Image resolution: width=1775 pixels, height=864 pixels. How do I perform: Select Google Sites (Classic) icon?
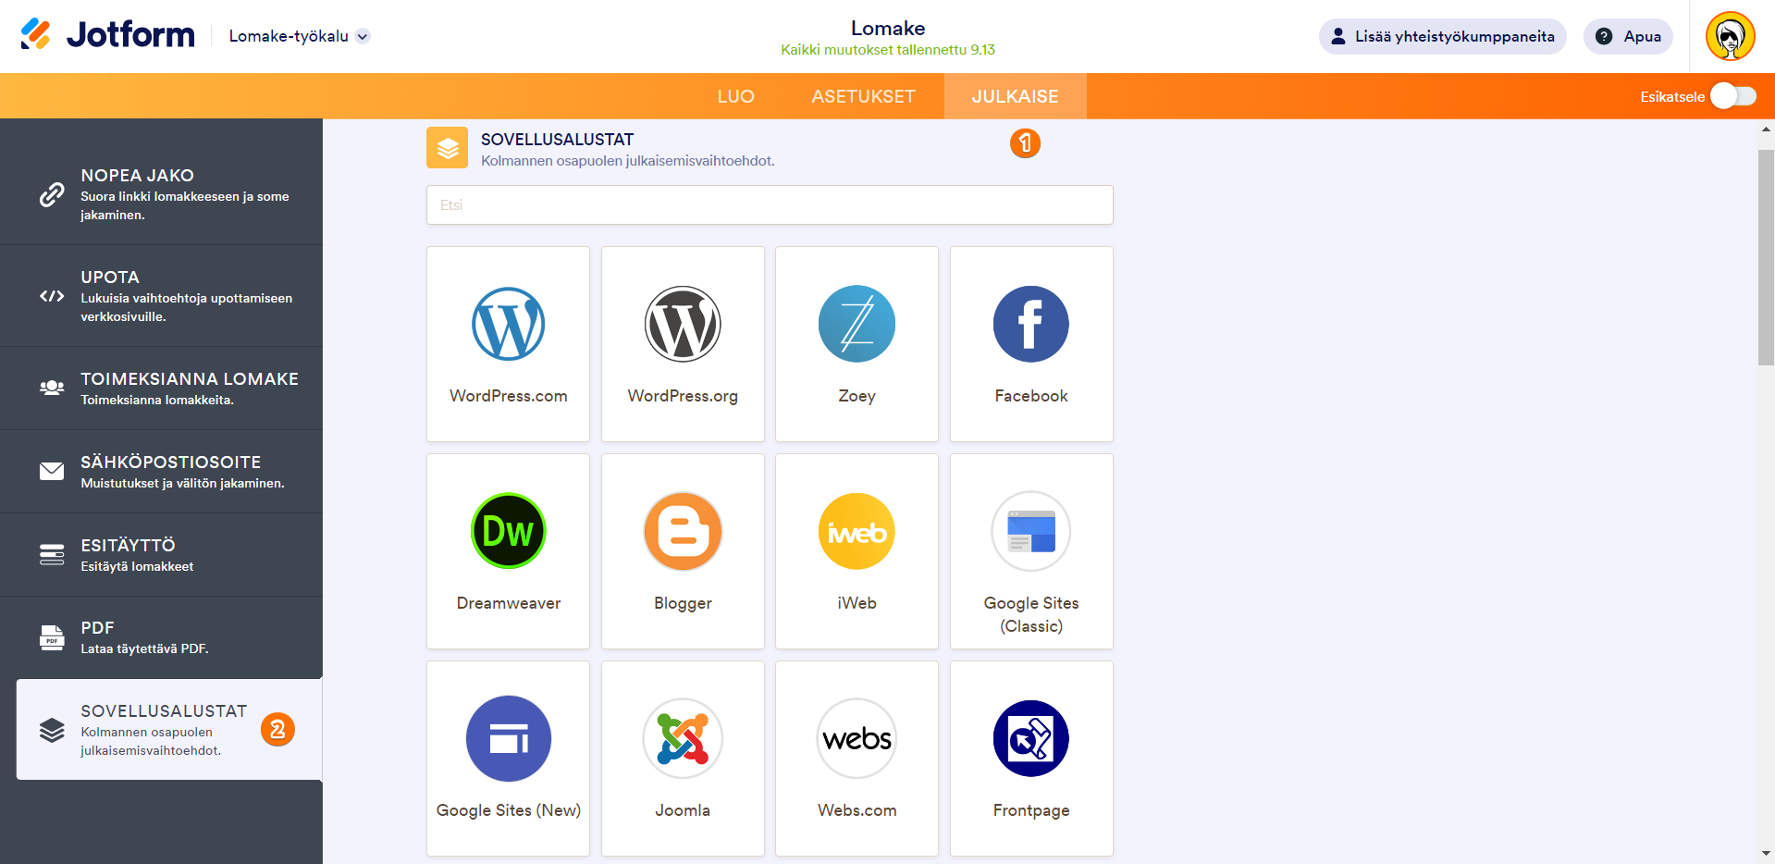coord(1031,531)
